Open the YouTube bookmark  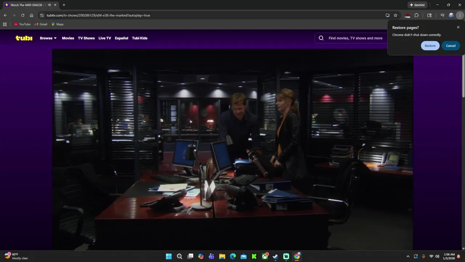[x=22, y=24]
